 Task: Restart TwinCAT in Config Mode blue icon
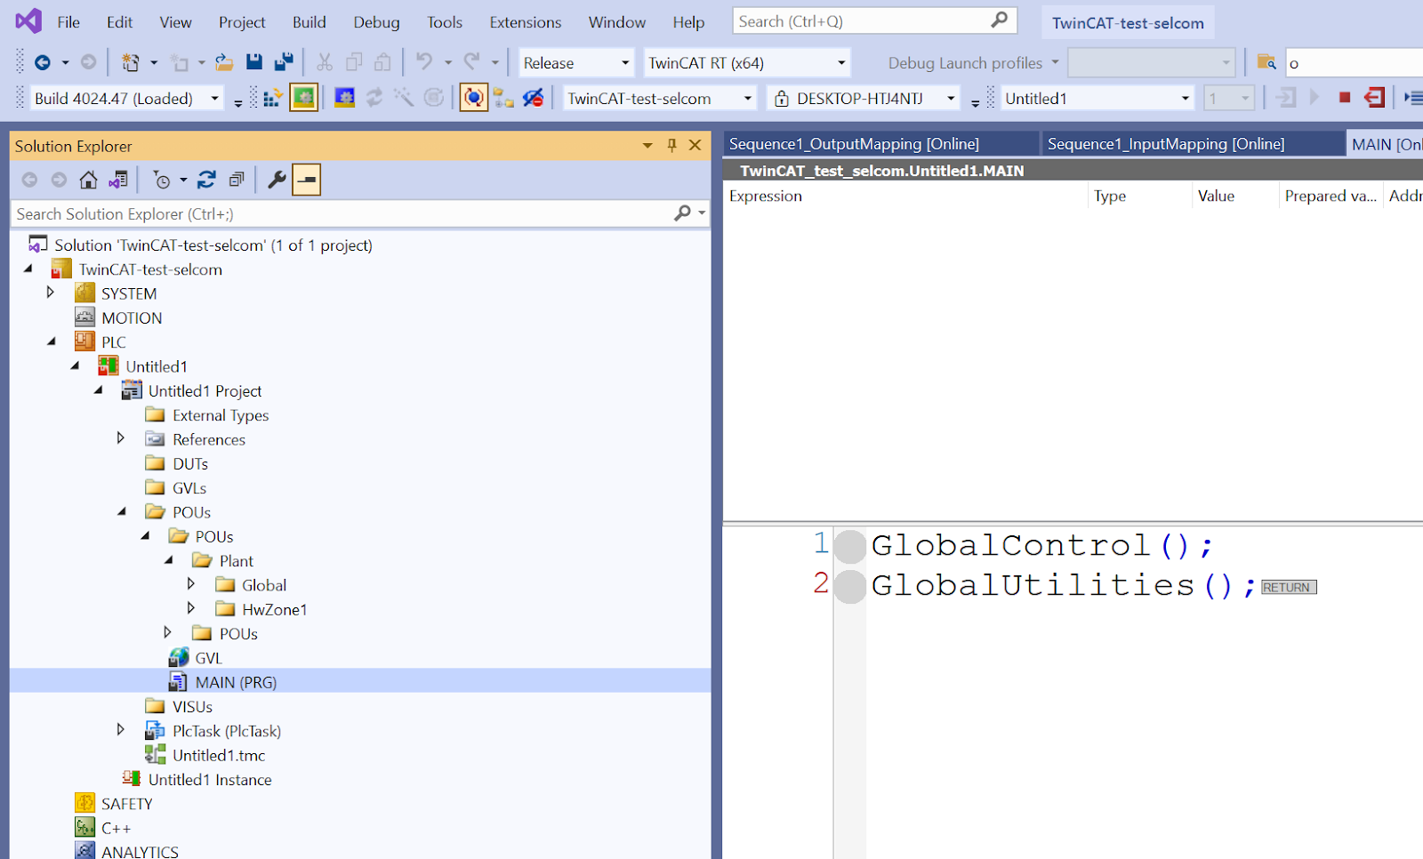pos(344,98)
